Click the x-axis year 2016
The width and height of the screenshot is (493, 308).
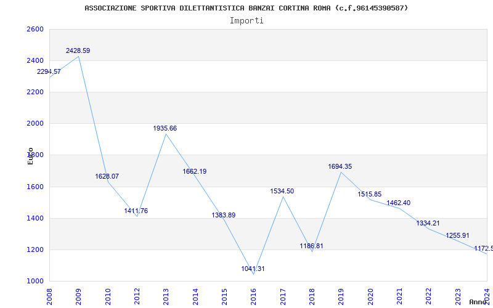point(253,297)
